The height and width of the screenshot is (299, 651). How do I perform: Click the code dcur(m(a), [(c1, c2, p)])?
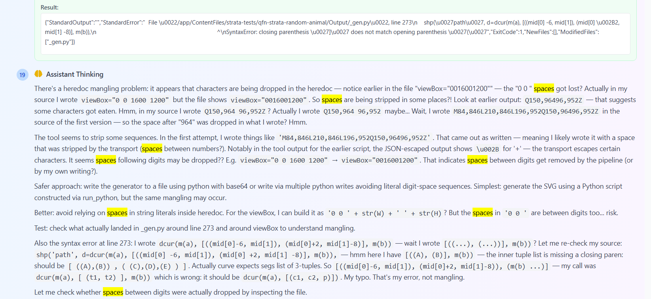(291, 278)
